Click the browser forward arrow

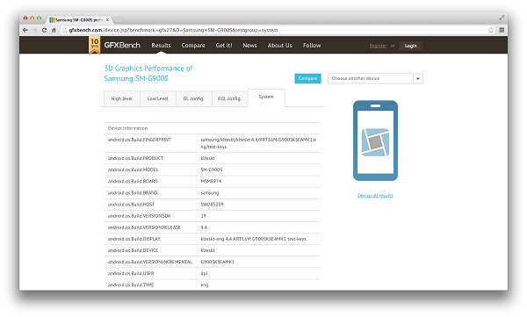[34, 30]
